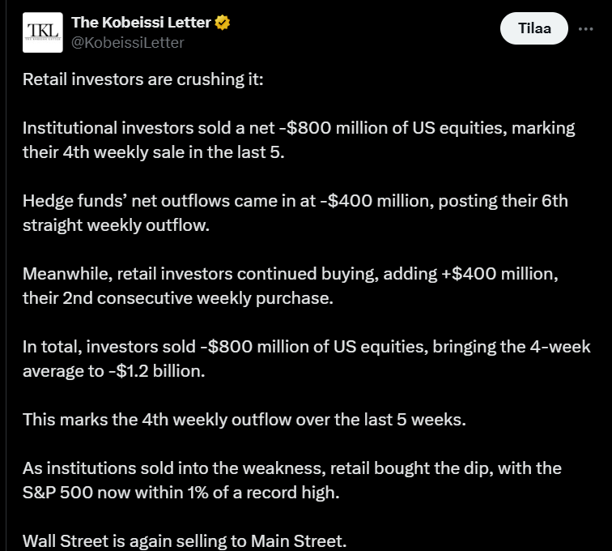This screenshot has width=612, height=551.
Task: Open The Kobeissi Letter profile avatar
Action: point(42,32)
